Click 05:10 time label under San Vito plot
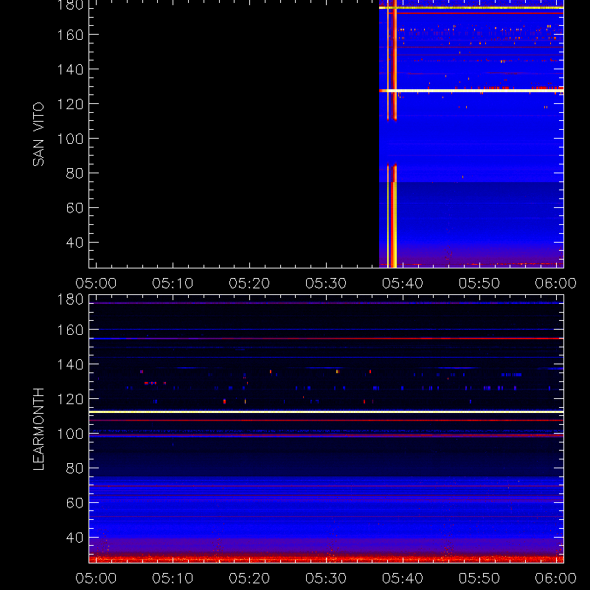 click(x=173, y=283)
